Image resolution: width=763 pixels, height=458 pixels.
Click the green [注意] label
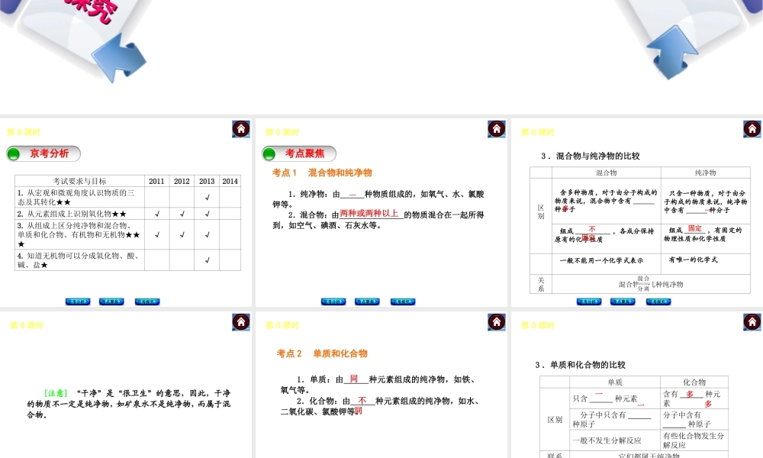56,393
